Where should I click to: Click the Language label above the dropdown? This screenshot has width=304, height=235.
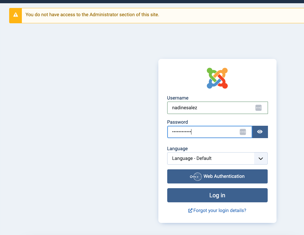coord(177,149)
